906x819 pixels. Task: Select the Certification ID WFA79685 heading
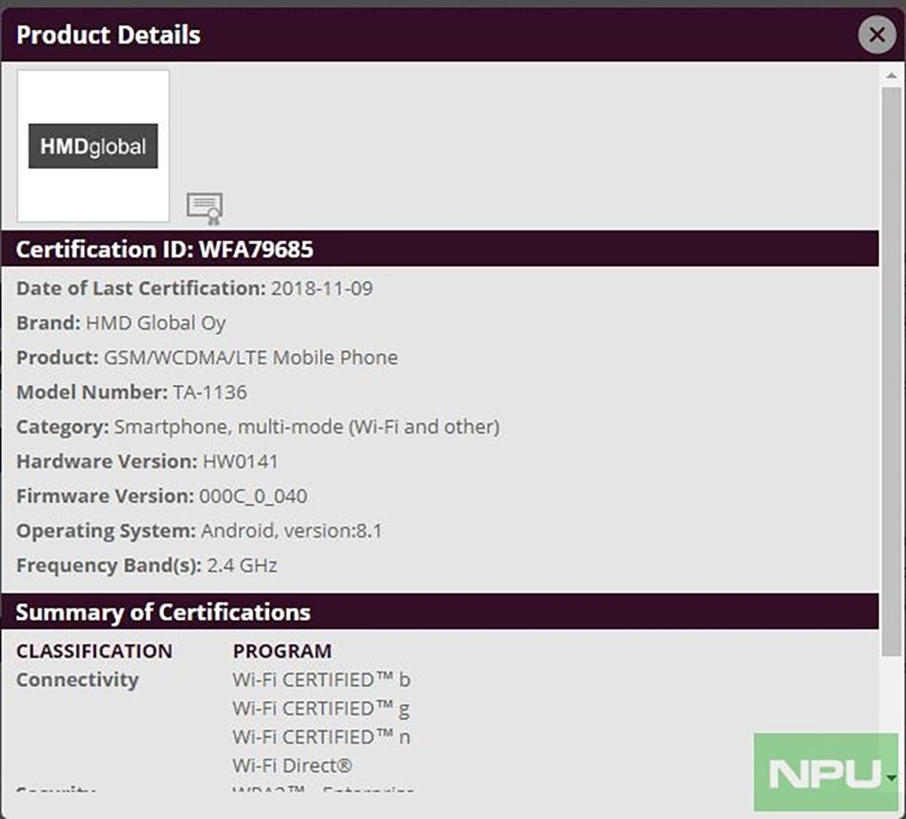click(x=164, y=249)
